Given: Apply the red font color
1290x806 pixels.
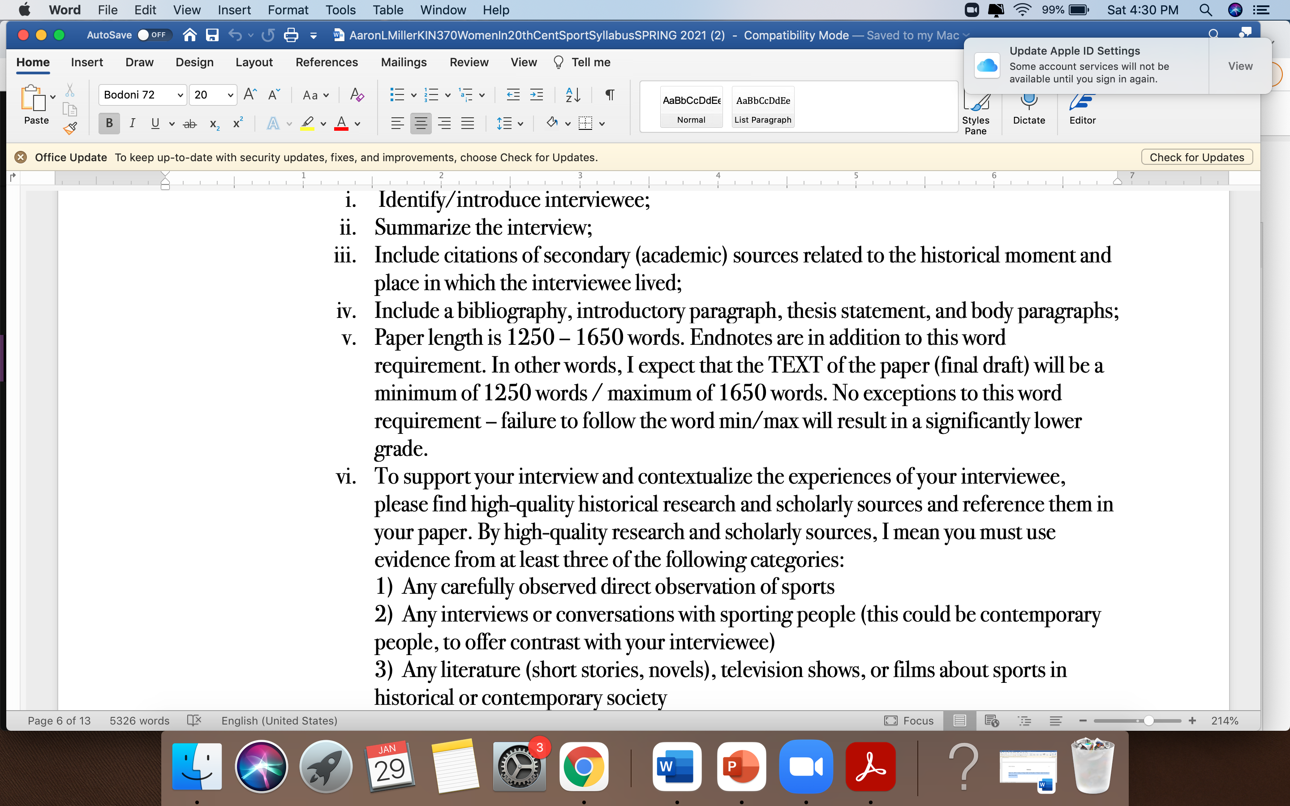Looking at the screenshot, I should (x=341, y=124).
